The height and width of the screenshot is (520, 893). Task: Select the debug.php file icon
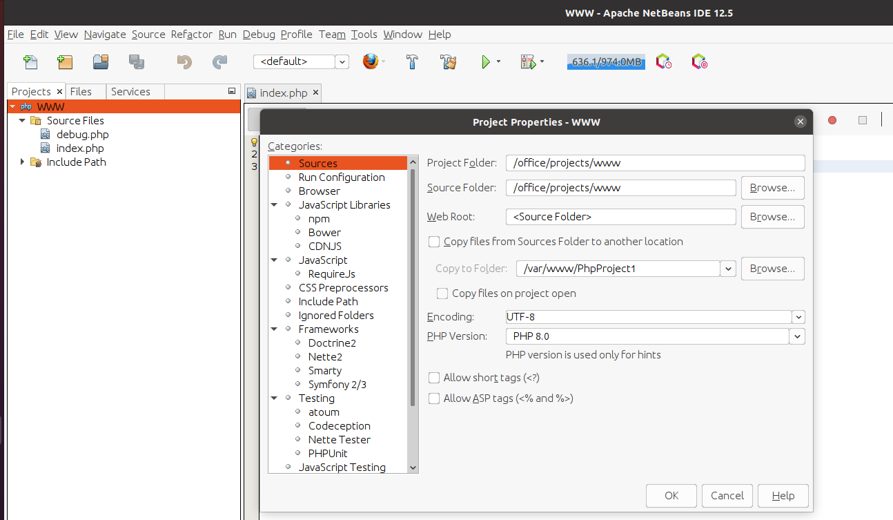coord(45,135)
